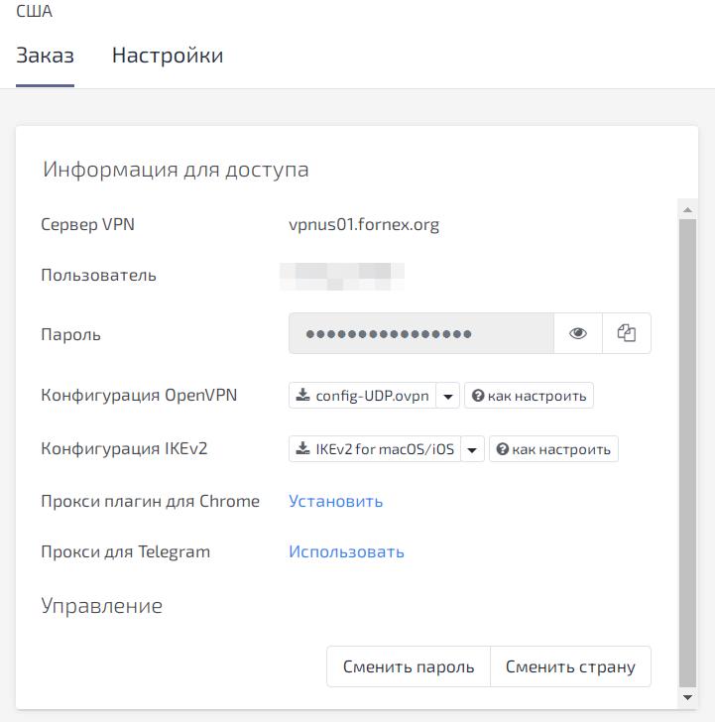Image resolution: width=715 pixels, height=722 pixels.
Task: Select the 'Заказ' tab
Action: (45, 56)
